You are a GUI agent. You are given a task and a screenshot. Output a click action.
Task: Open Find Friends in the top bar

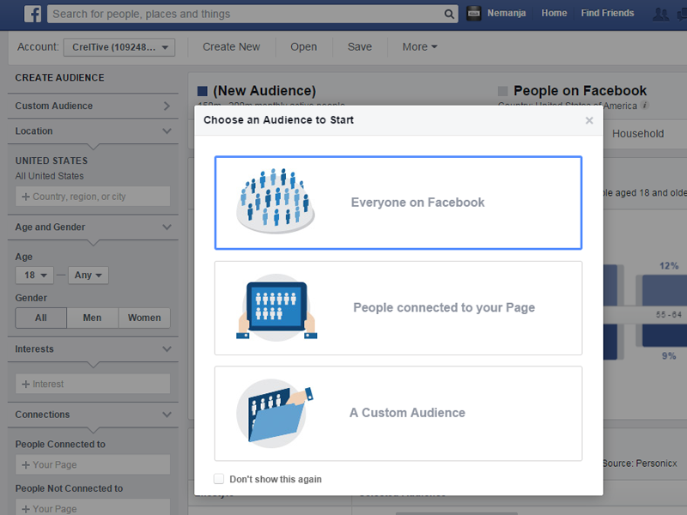pyautogui.click(x=607, y=13)
